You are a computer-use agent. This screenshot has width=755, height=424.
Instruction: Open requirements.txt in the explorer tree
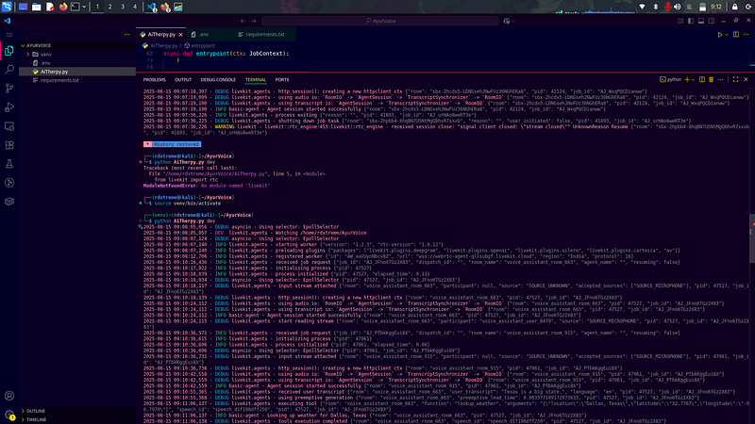[77, 80]
